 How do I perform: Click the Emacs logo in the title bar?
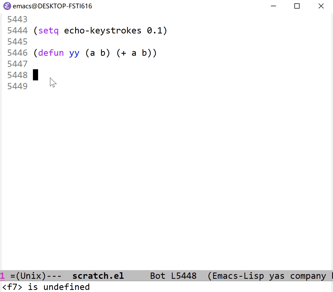coord(7,6)
